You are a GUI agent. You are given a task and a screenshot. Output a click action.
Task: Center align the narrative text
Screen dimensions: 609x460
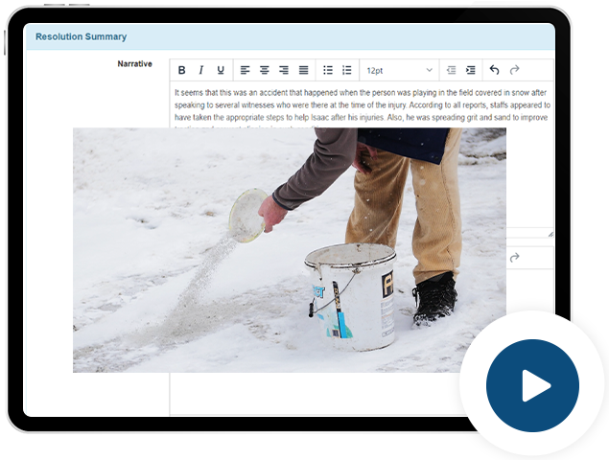tap(265, 70)
